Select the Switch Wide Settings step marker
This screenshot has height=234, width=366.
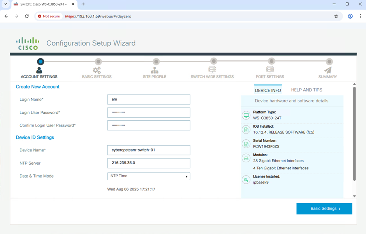click(214, 61)
